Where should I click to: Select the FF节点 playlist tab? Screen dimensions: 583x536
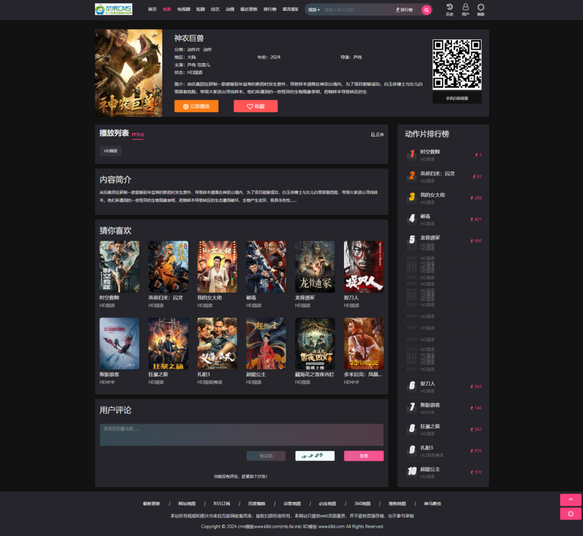click(x=138, y=134)
